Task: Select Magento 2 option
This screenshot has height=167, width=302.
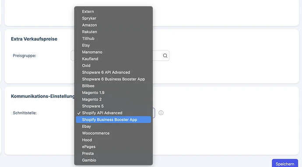Action: [x=113, y=99]
